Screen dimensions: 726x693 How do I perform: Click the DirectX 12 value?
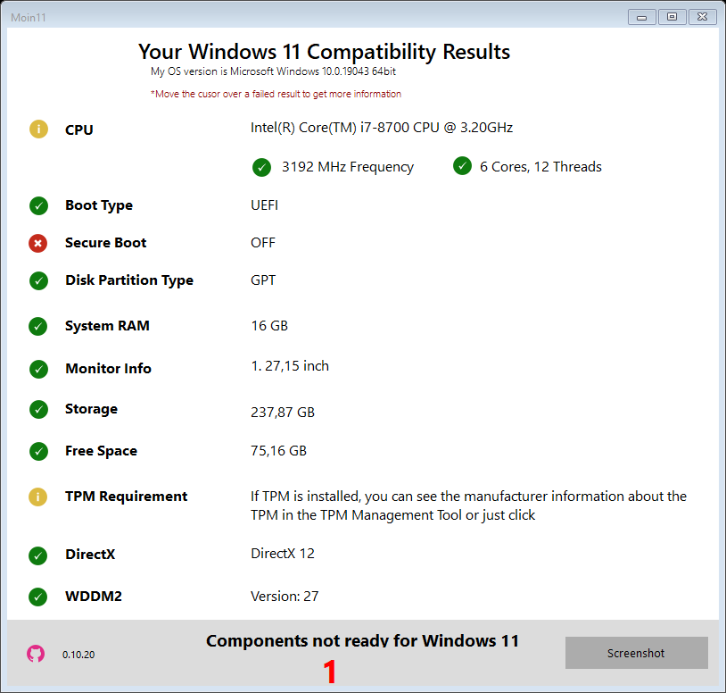click(283, 554)
